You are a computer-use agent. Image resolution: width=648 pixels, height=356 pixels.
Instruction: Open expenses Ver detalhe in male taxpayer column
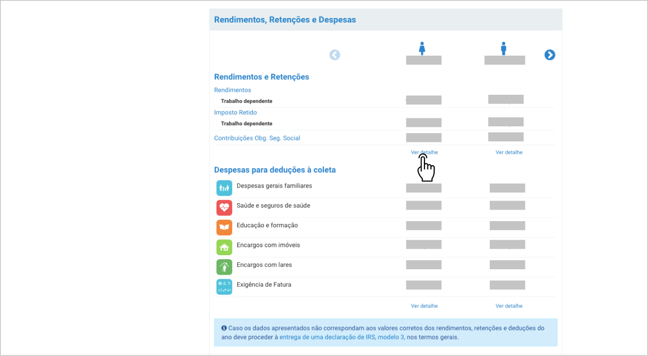[x=509, y=306]
